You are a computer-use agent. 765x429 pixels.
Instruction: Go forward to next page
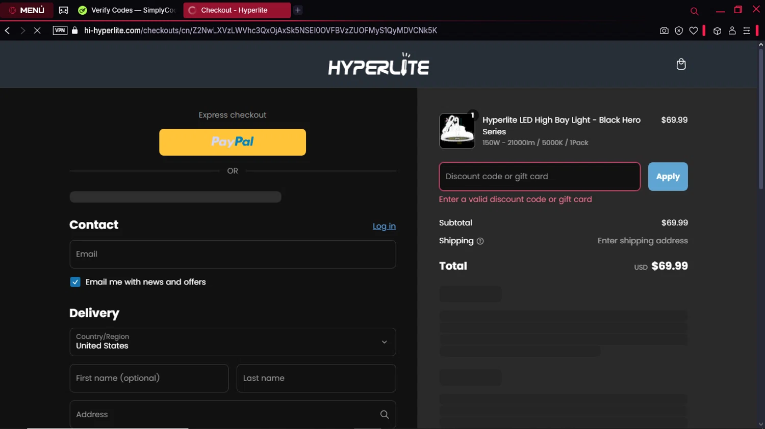tap(22, 31)
